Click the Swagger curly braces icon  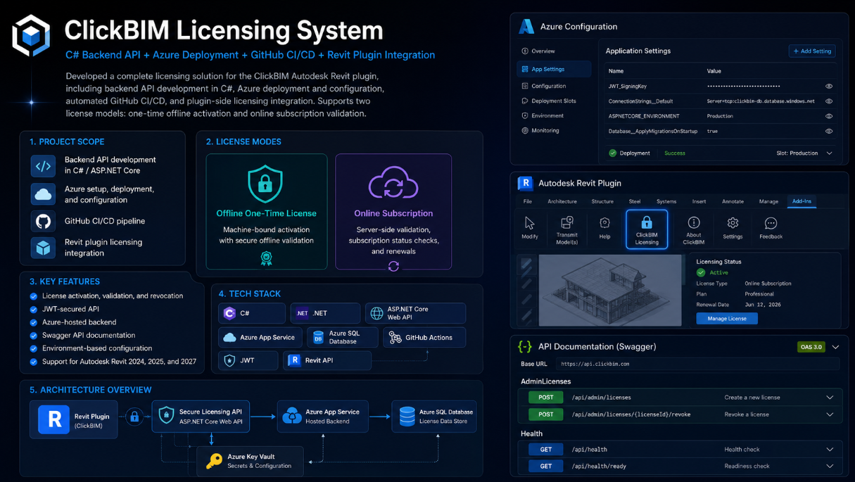pyautogui.click(x=525, y=346)
